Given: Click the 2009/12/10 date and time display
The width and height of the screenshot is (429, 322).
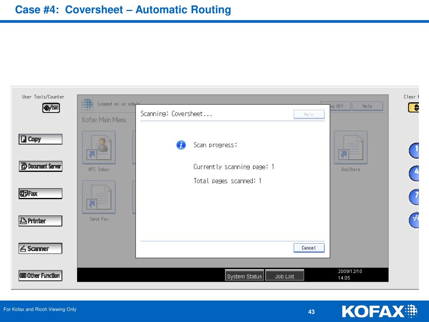Looking at the screenshot, I should point(350,275).
